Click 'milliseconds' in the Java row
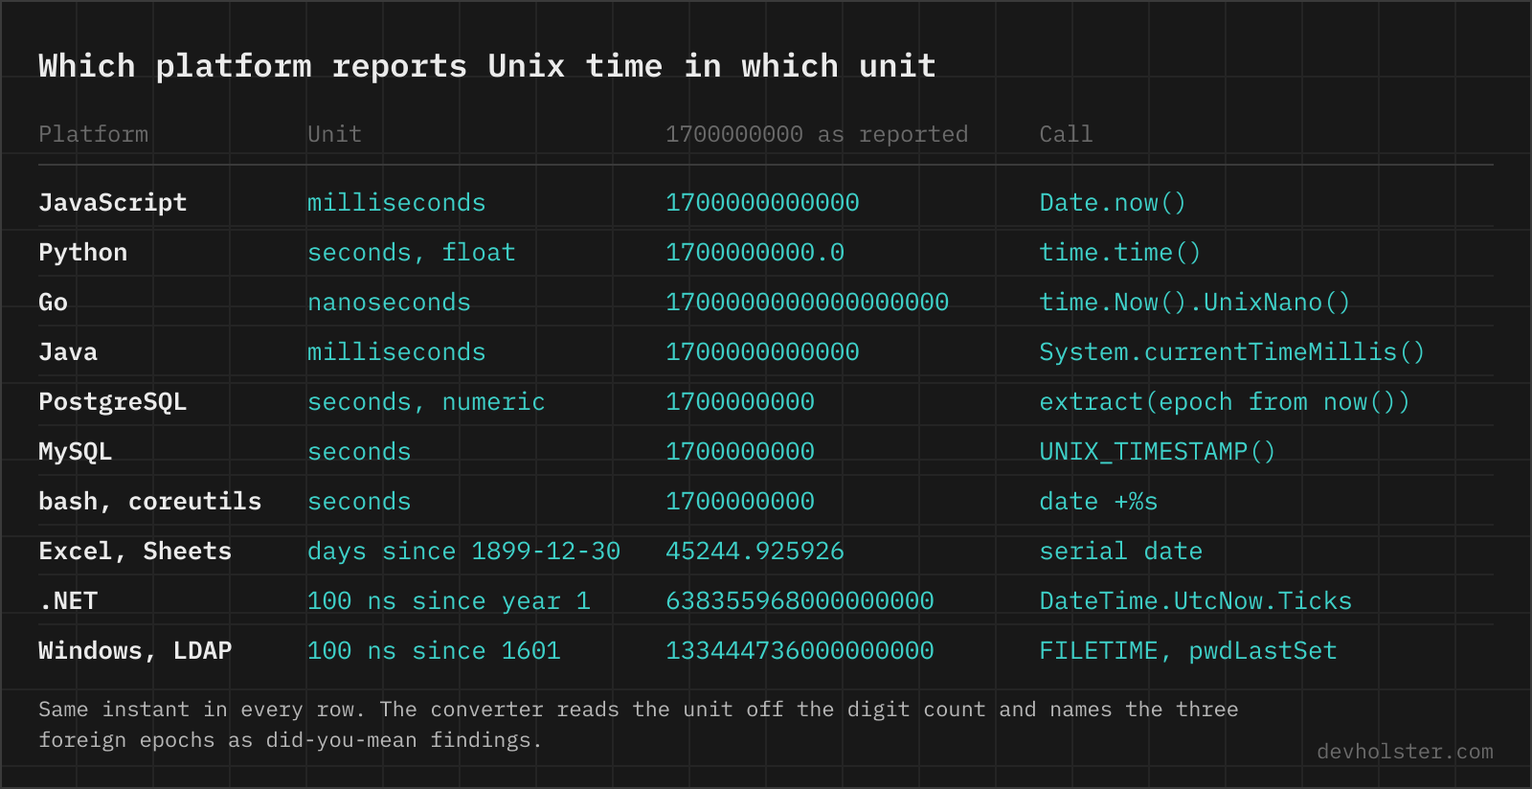1532x789 pixels. (396, 352)
